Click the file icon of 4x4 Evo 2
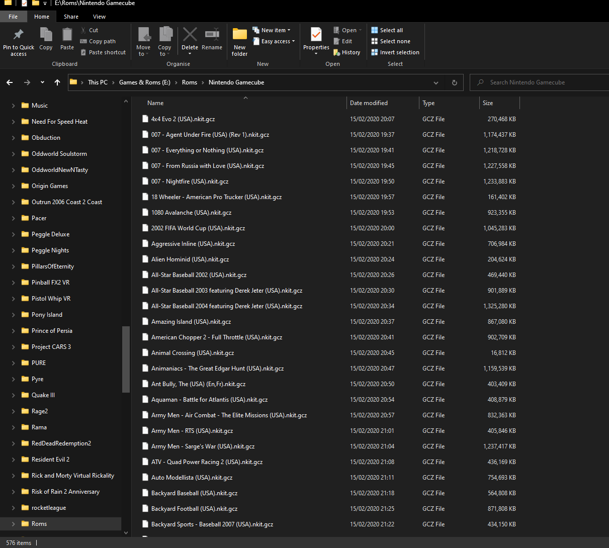The height and width of the screenshot is (548, 609). coord(145,119)
